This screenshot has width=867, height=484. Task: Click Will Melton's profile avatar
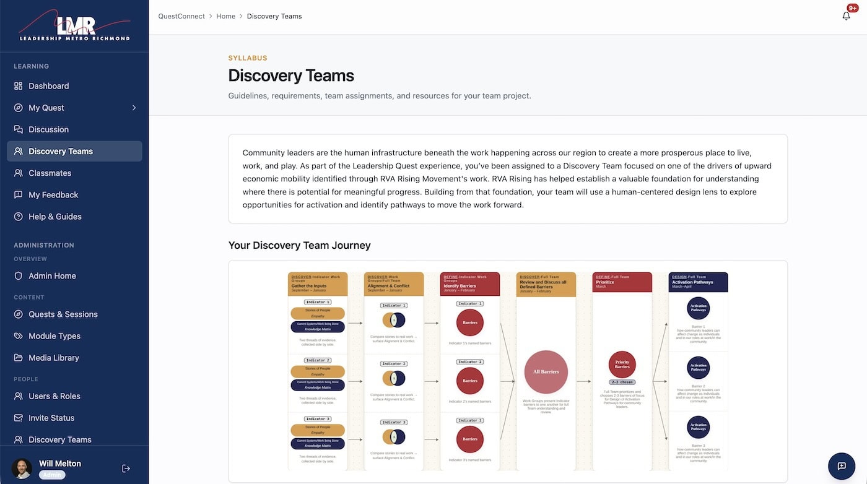(22, 469)
